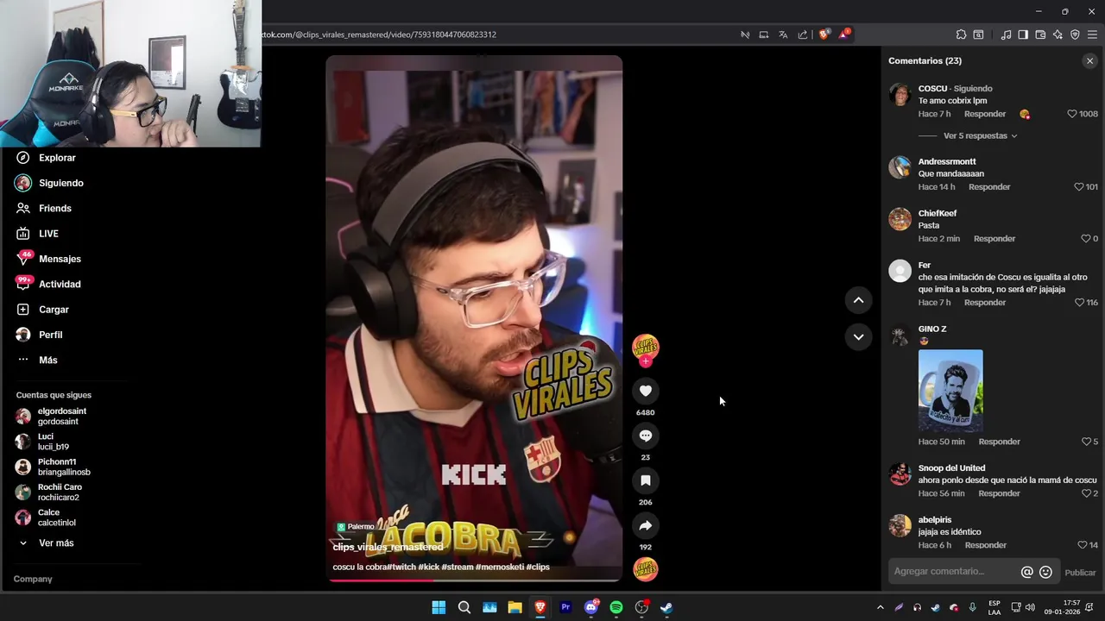Like GINO Z's comment
This screenshot has height=621, width=1105.
(1086, 442)
